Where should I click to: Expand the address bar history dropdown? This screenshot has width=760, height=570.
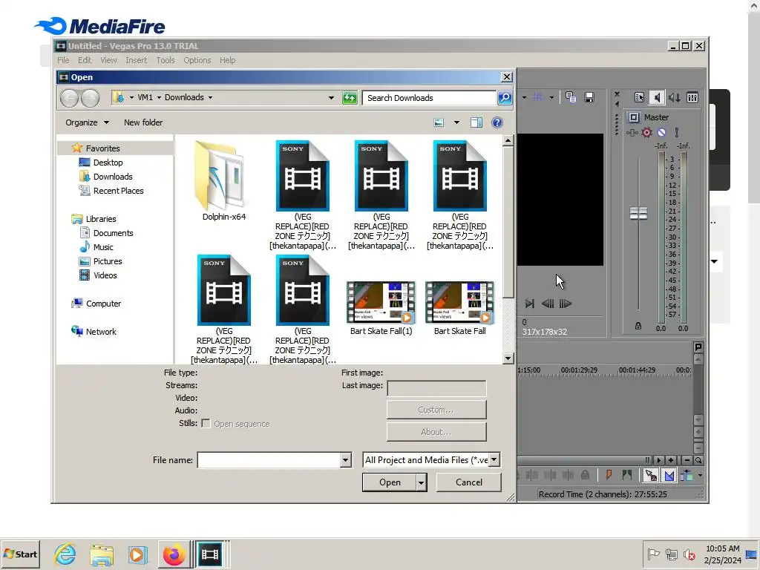click(331, 97)
